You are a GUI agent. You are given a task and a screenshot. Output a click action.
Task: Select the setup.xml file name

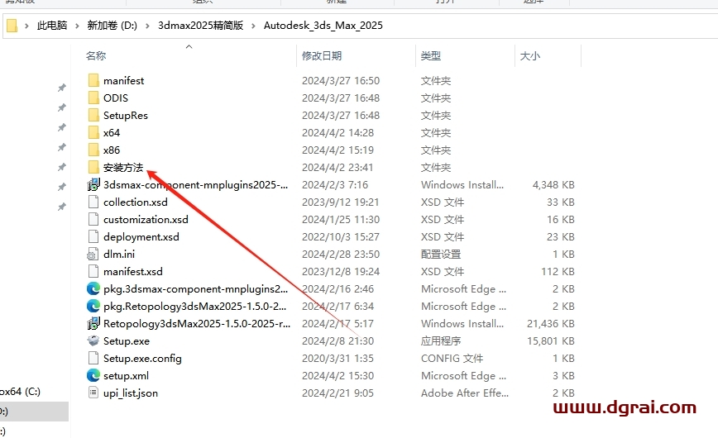click(x=126, y=376)
